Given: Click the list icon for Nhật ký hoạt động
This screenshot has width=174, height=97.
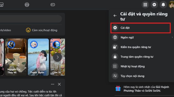Looking at the screenshot, I should 115,66.
